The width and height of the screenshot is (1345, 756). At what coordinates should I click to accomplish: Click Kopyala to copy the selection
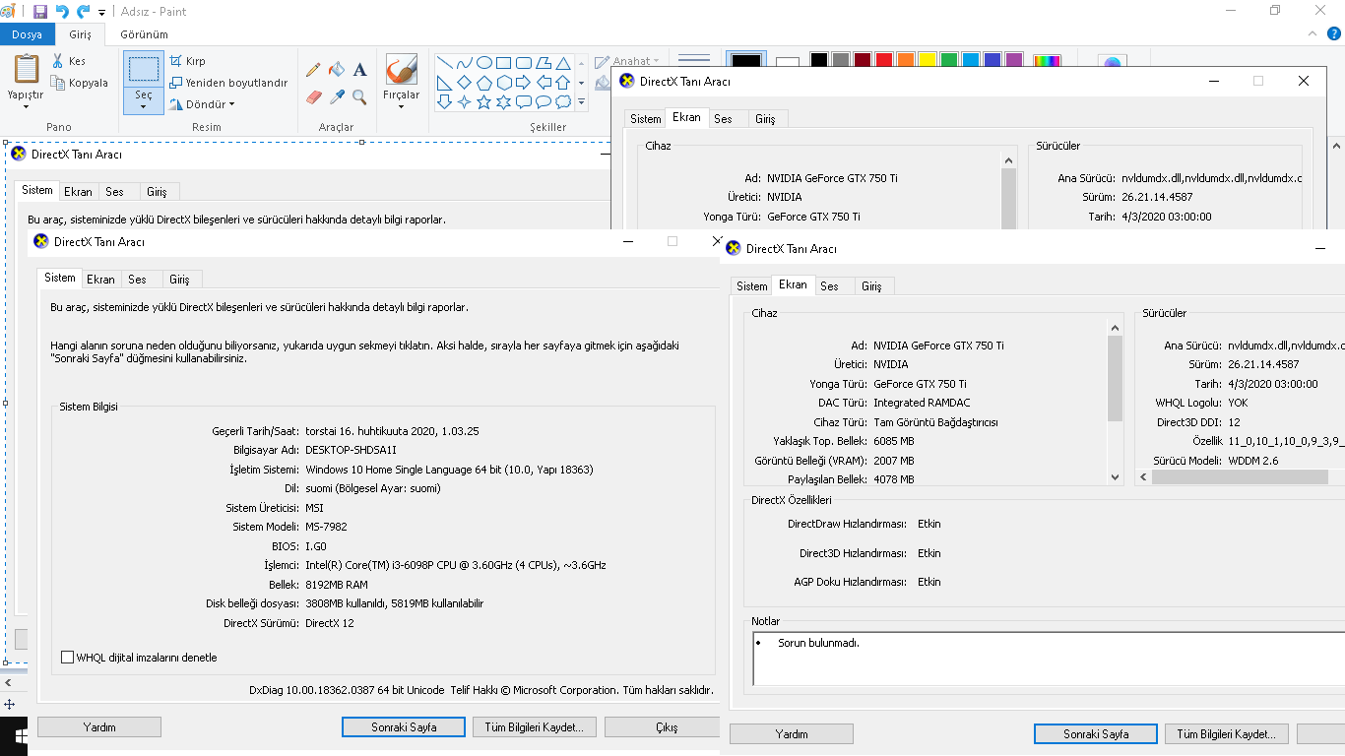click(80, 83)
